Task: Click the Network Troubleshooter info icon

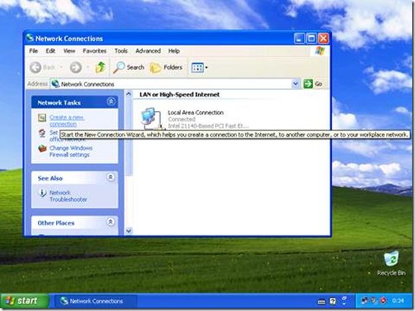Action: (x=42, y=193)
